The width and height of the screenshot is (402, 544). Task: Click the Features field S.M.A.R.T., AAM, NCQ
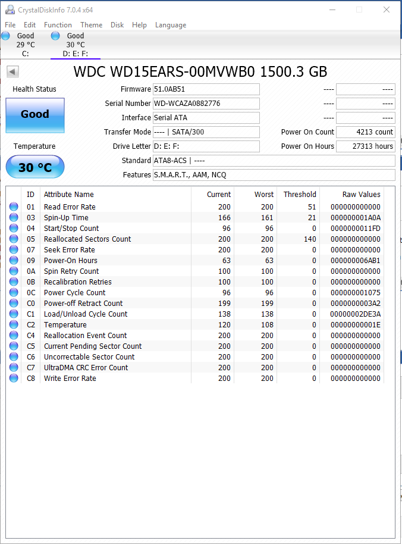274,175
